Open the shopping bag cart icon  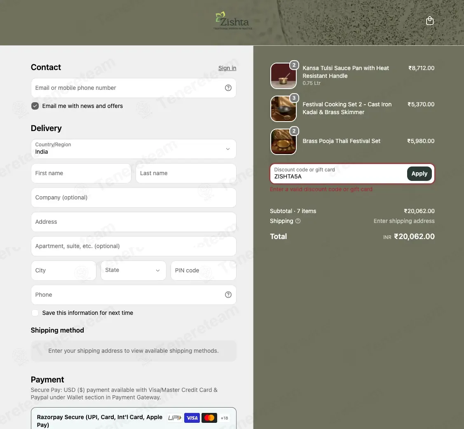430,21
